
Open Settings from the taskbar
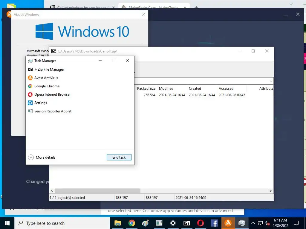[x=173, y=223]
